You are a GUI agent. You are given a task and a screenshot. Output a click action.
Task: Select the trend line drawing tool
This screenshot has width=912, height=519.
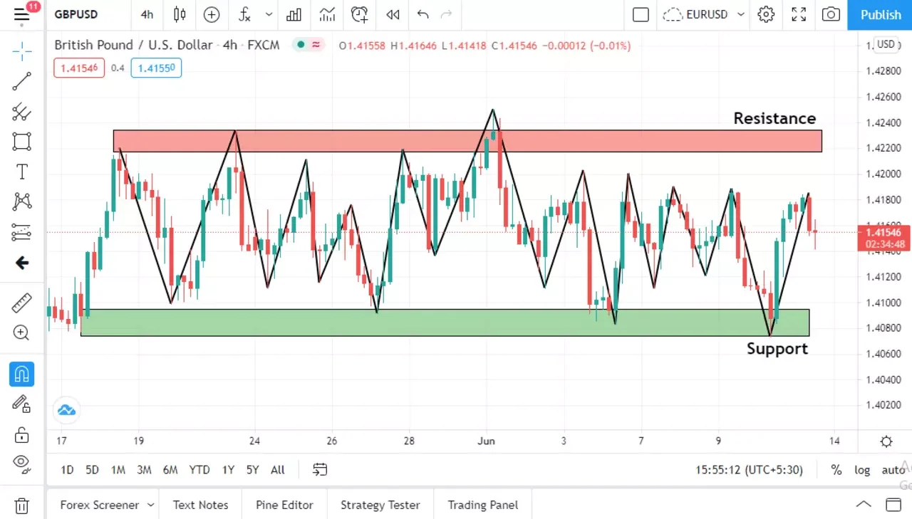22,81
